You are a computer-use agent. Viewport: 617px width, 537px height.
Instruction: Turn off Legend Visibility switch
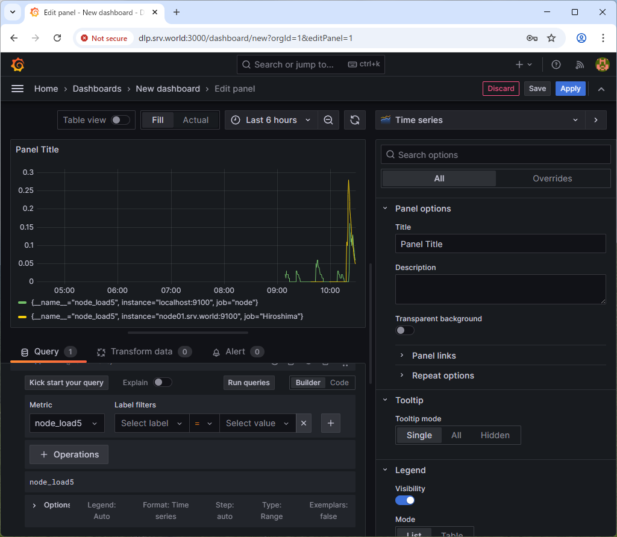pos(404,500)
